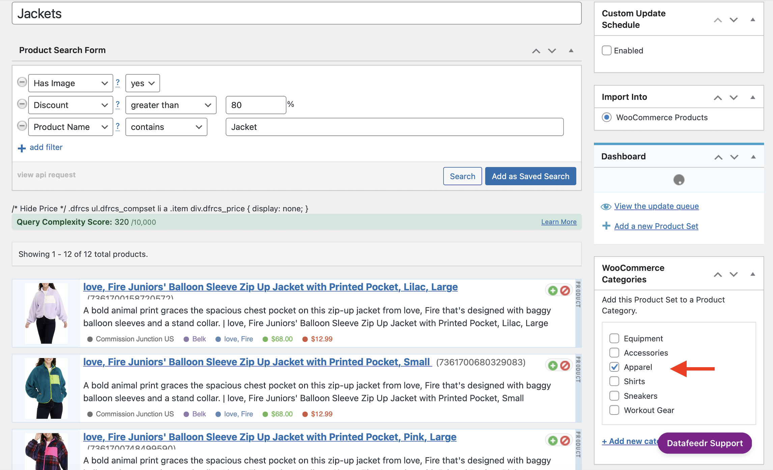Click the lilac jacket product thumbnail
The width and height of the screenshot is (773, 470).
click(x=46, y=313)
